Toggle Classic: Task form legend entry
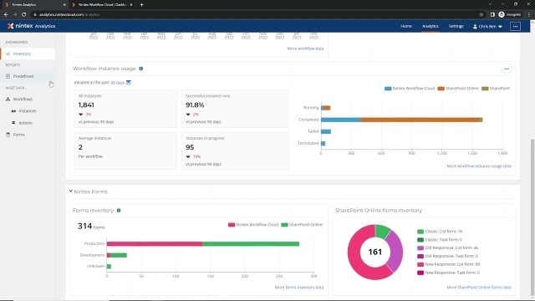The image size is (535, 301). tap(440, 240)
